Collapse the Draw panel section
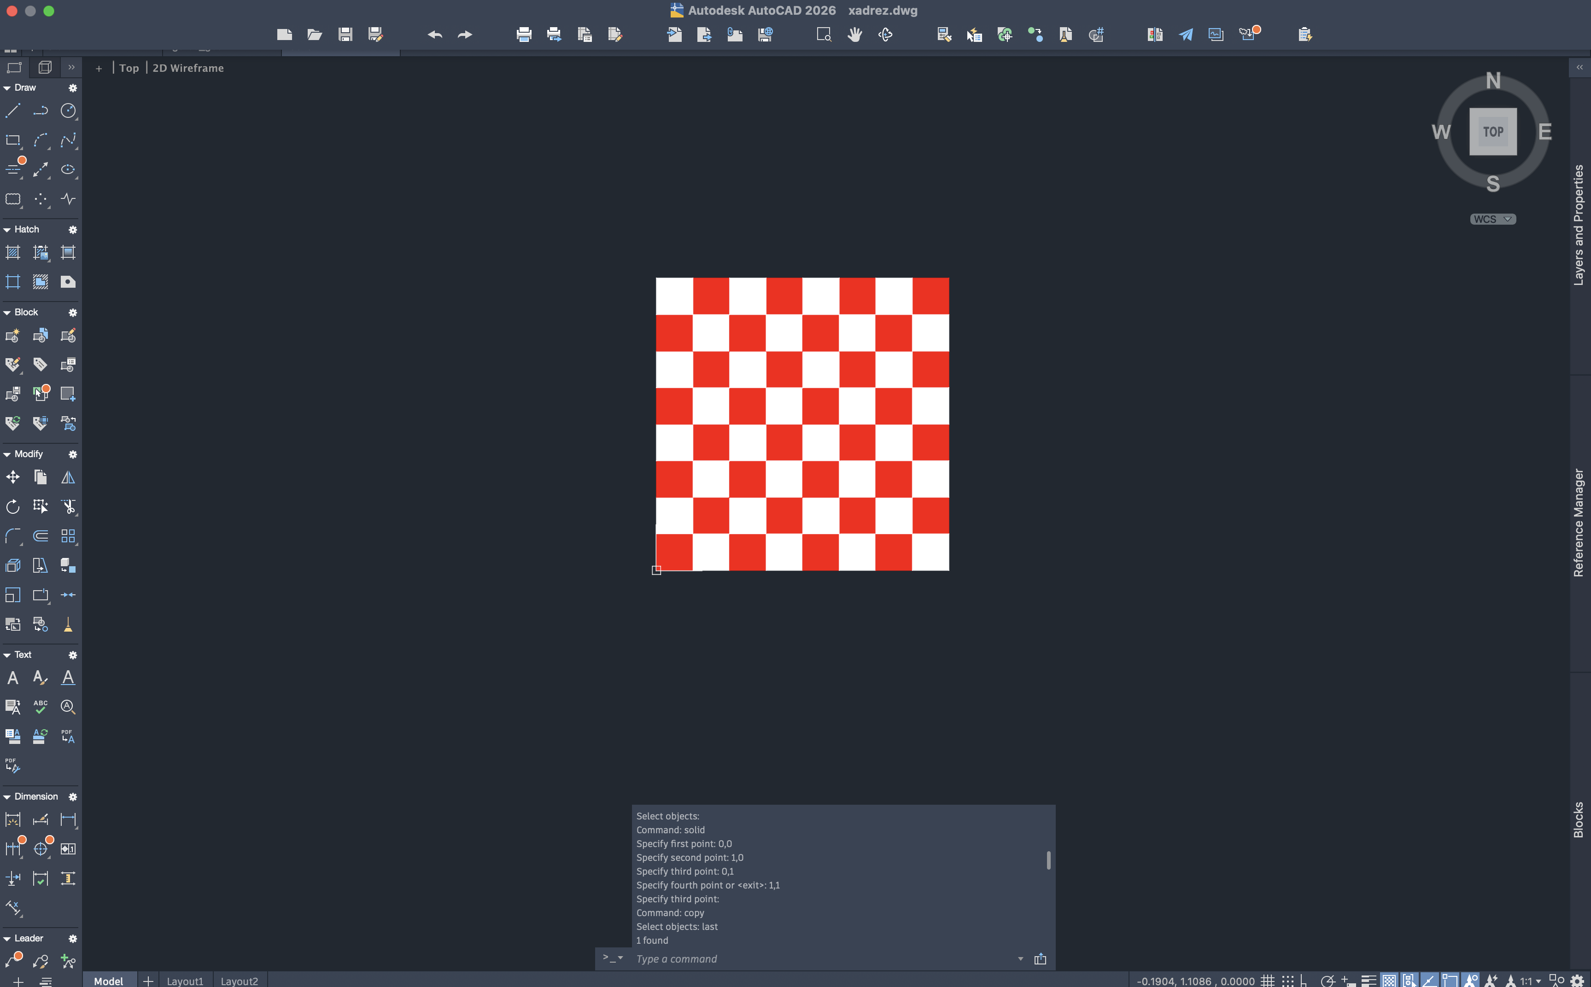This screenshot has width=1591, height=987. (x=7, y=87)
